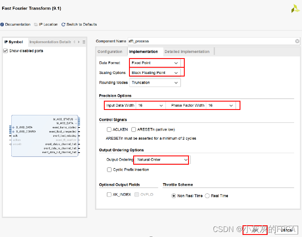Open the Documentation info icon
The width and height of the screenshot is (302, 237).
coord(2,25)
